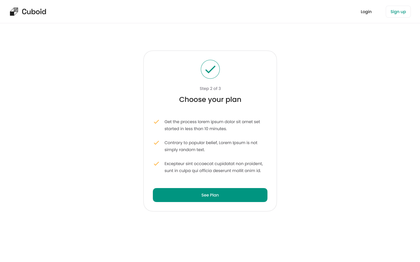The image size is (420, 262).
Task: Click the orange checkmark beside 'Contrary to popular belief'
Action: point(156,143)
